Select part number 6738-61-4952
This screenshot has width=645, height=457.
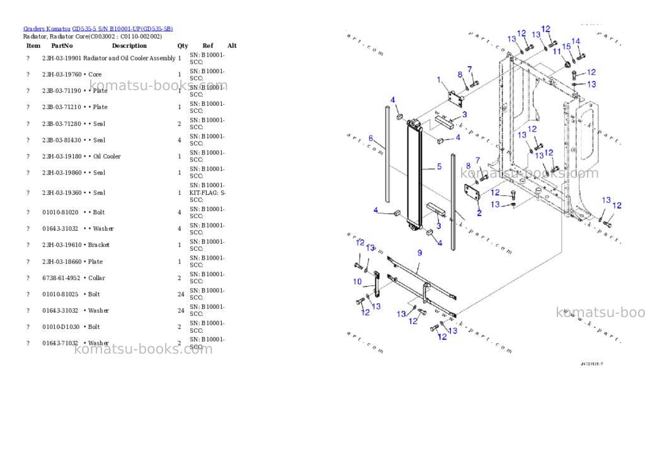(x=61, y=279)
